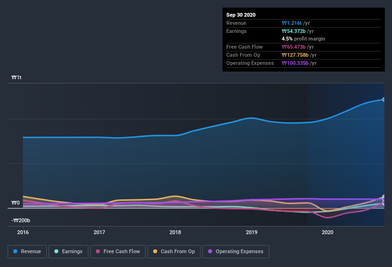Click the ₩54.372b earnings value
392x267 pixels.
294,31
